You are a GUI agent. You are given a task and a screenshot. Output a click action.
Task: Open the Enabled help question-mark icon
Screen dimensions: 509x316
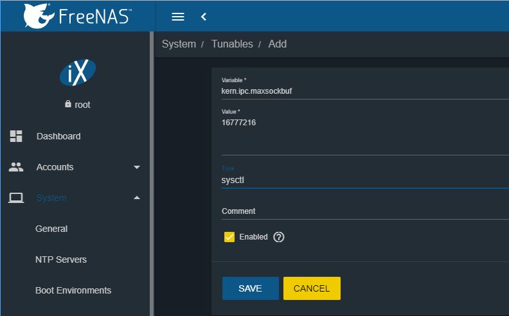point(278,237)
